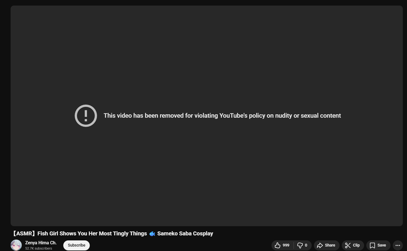Share this video
This screenshot has width=407, height=251.
[326, 245]
